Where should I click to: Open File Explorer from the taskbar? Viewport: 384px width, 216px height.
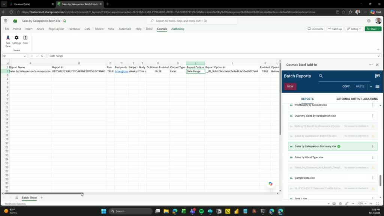pyautogui.click(x=166, y=211)
